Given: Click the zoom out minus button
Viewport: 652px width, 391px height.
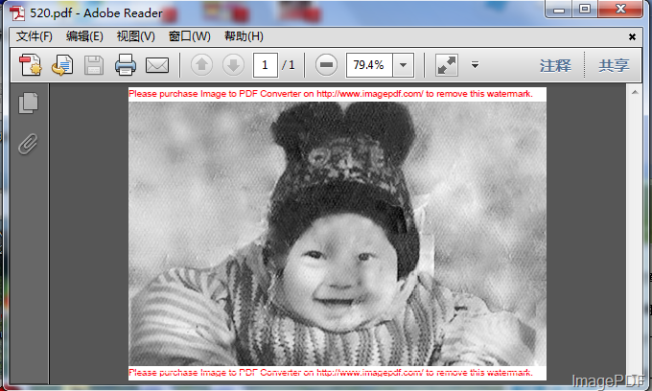Looking at the screenshot, I should pos(326,65).
